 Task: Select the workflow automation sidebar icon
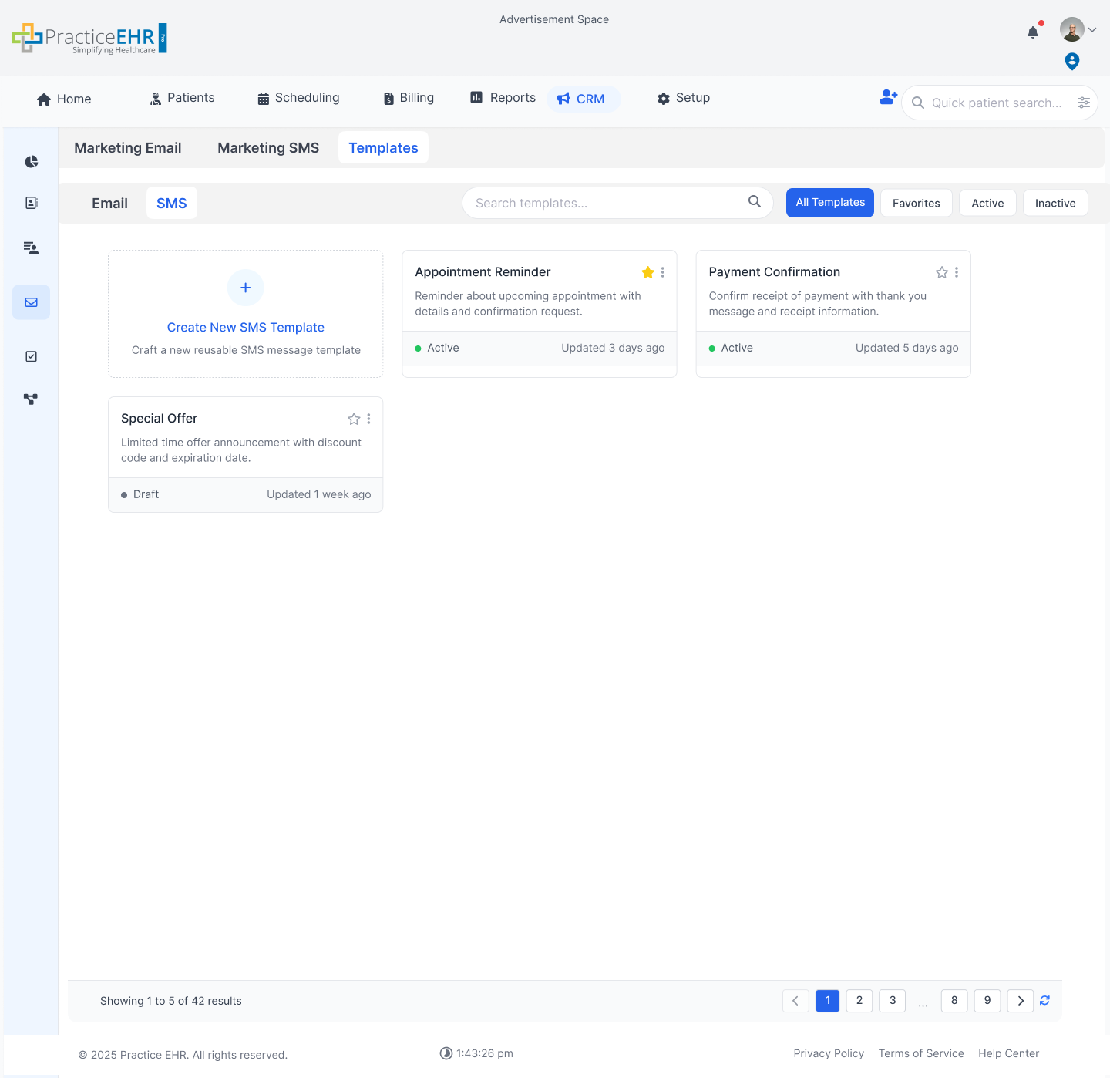(x=31, y=399)
